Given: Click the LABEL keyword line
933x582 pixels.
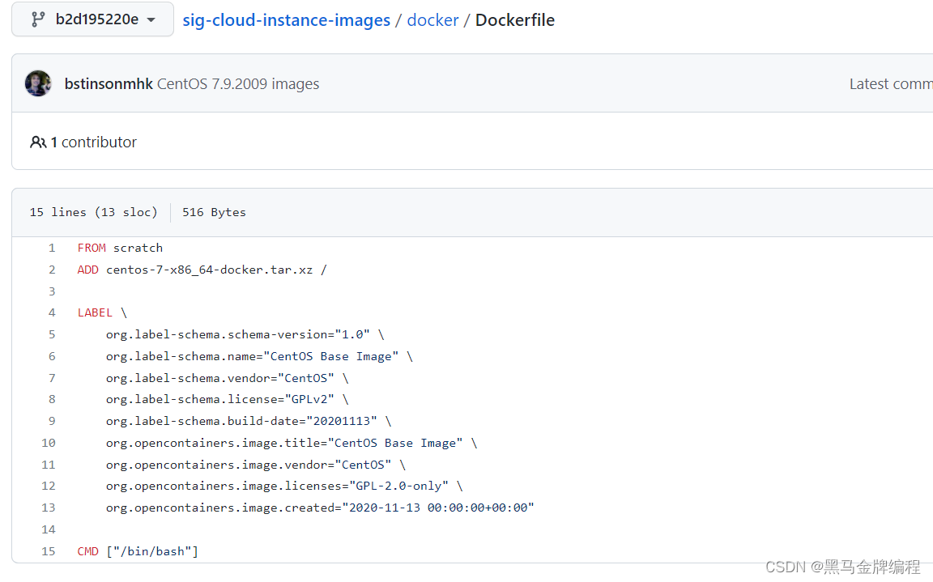Looking at the screenshot, I should pos(102,312).
